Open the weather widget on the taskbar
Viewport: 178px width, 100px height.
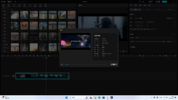coord(6,97)
